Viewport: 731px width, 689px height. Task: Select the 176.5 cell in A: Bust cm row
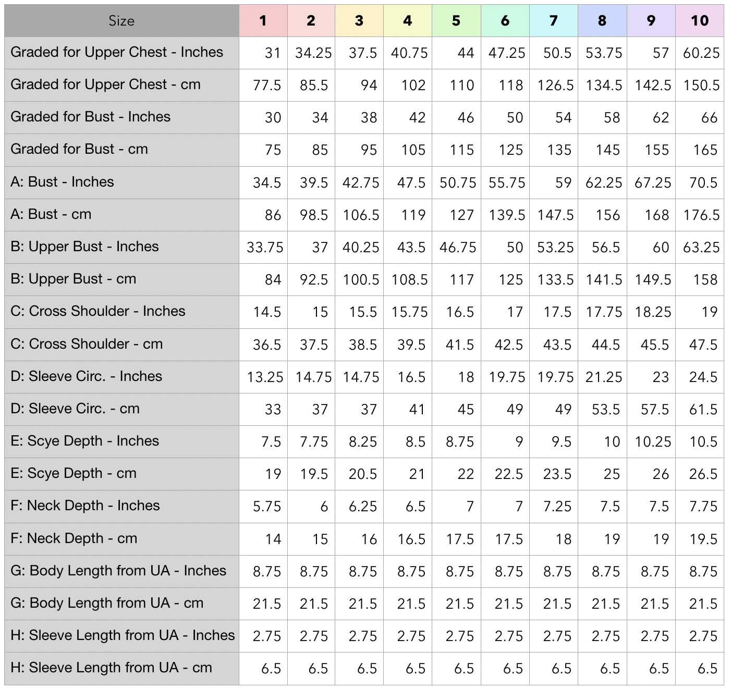(x=701, y=215)
